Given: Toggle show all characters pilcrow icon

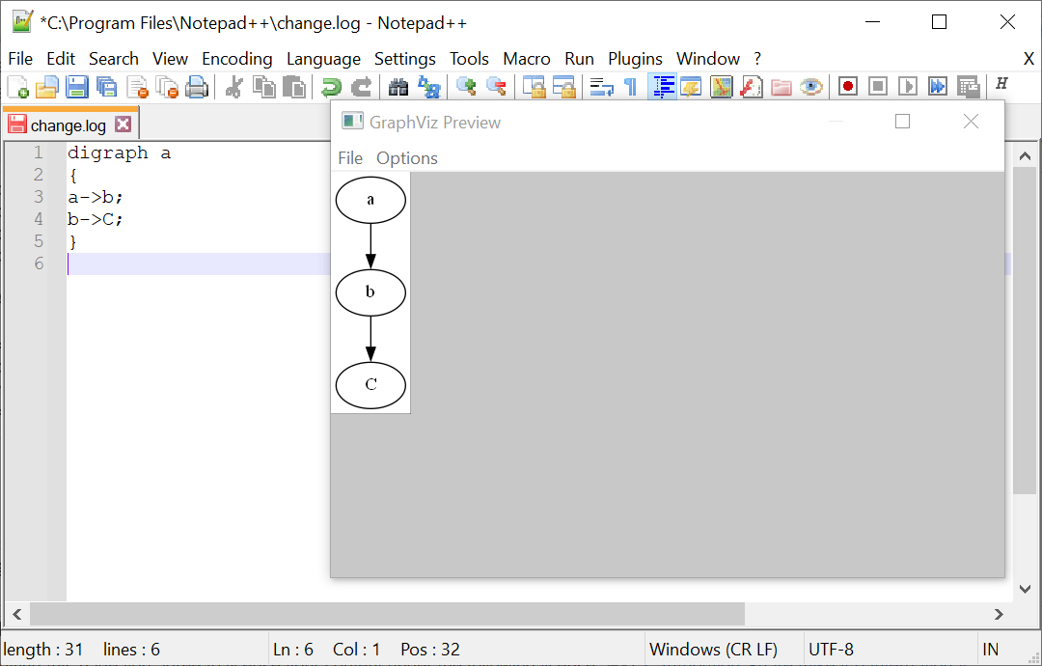Looking at the screenshot, I should [631, 87].
